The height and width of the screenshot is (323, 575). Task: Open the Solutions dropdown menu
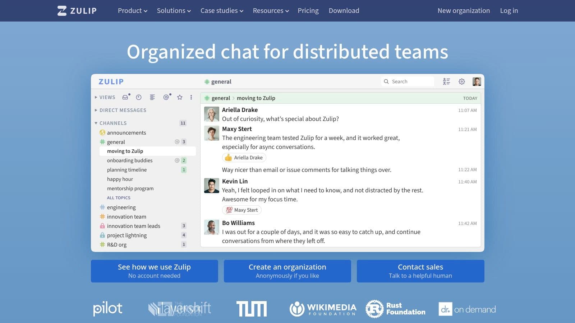pyautogui.click(x=174, y=11)
